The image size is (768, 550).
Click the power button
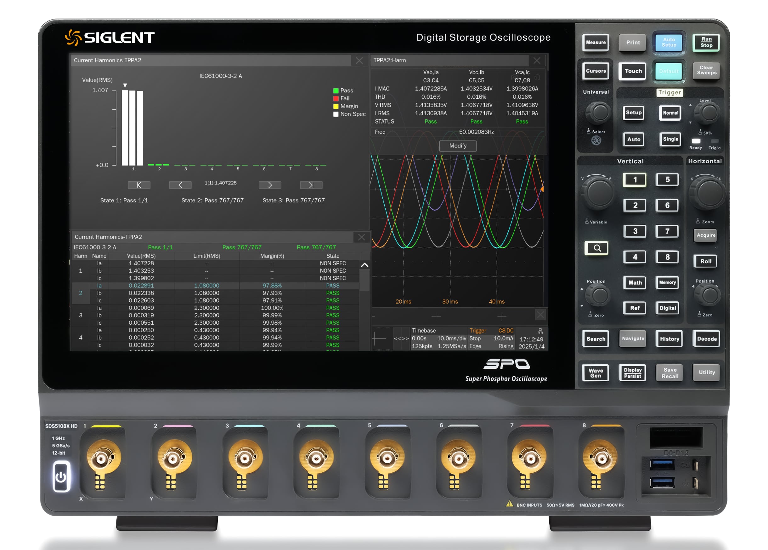[61, 477]
